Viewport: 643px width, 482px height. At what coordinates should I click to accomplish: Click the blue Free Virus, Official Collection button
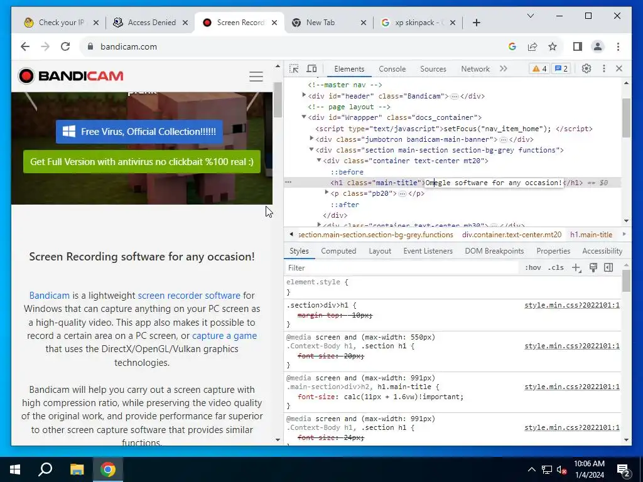[139, 132]
